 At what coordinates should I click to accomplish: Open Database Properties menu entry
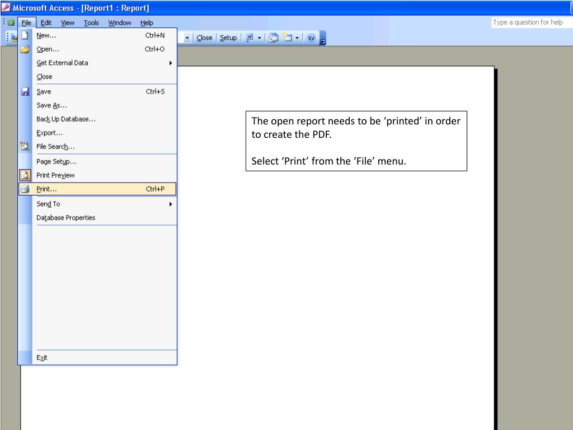97,218
